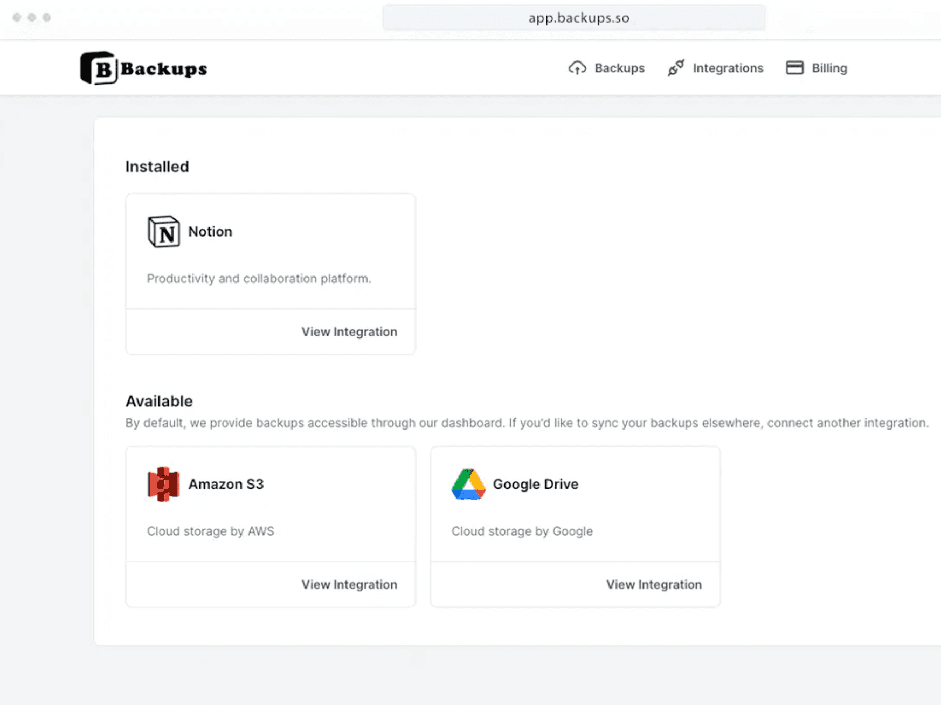Select the Integrations plug icon
This screenshot has width=941, height=705.
(675, 68)
